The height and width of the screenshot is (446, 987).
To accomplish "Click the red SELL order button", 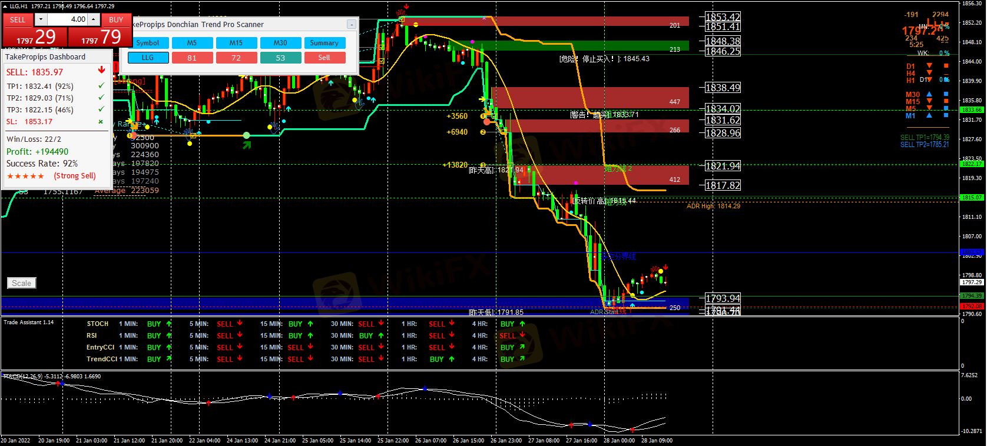I will (18, 20).
